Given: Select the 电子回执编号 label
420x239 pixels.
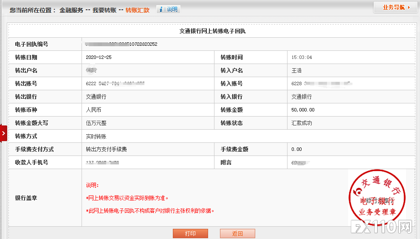Looking at the screenshot, I should coord(31,44).
